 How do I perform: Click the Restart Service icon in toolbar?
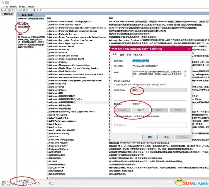[40, 10]
